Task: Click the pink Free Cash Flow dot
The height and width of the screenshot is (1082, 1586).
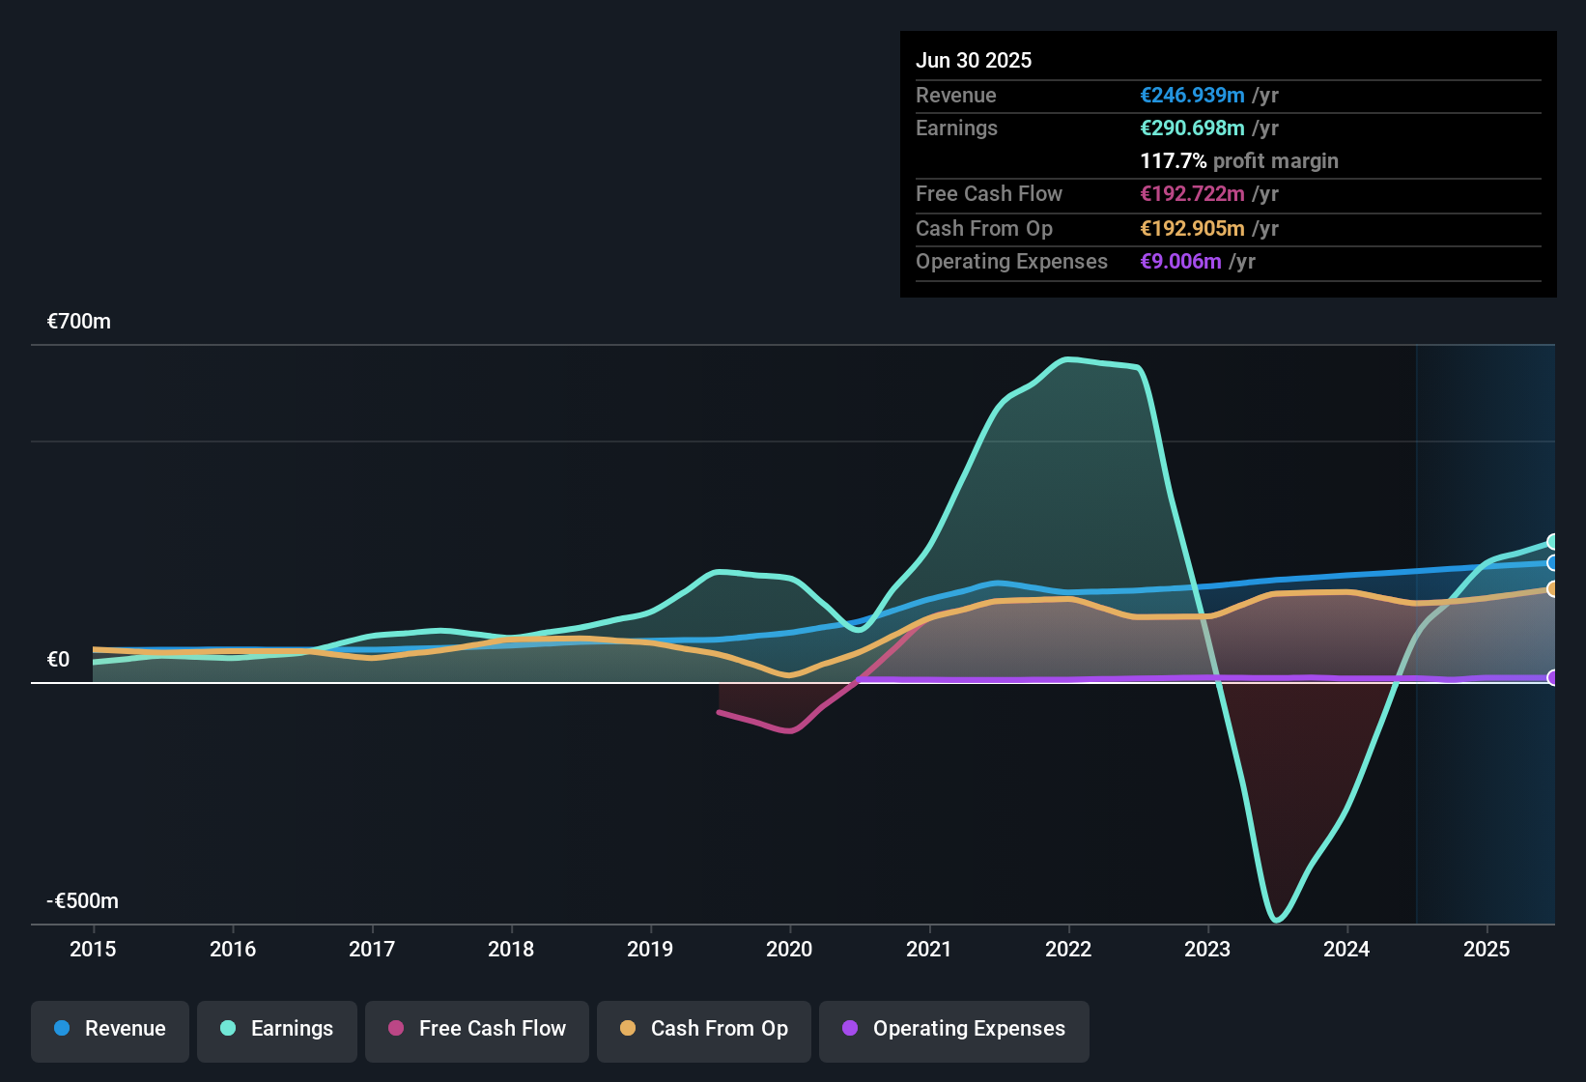Action: tap(396, 1029)
